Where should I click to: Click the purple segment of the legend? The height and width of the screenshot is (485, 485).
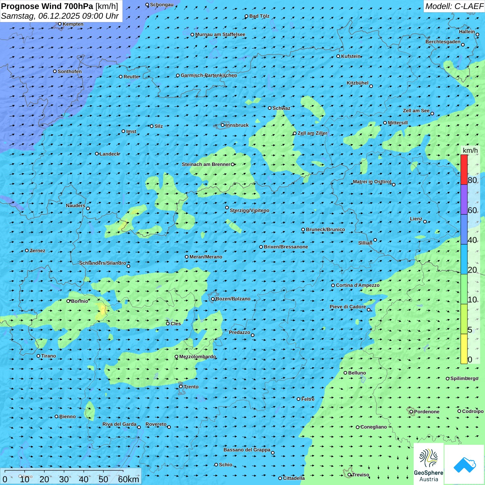click(x=464, y=200)
